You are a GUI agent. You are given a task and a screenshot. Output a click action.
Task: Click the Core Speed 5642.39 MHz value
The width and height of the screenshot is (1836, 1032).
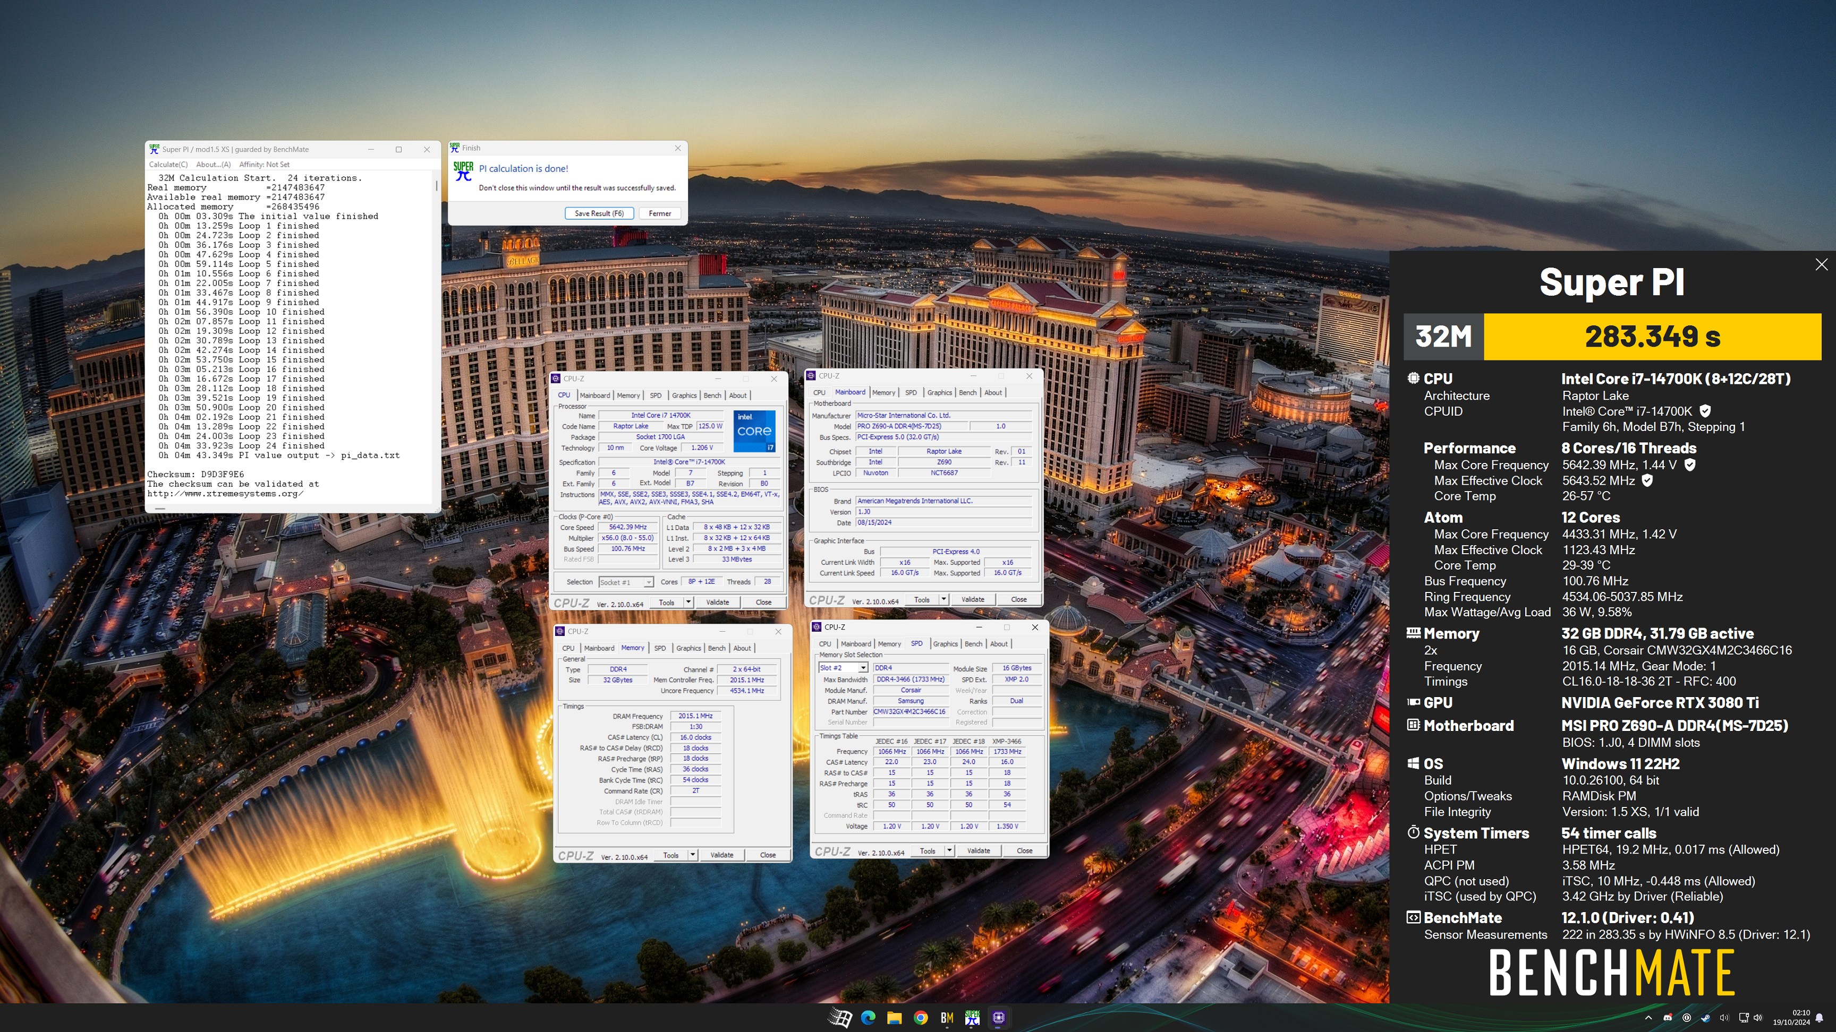627,527
